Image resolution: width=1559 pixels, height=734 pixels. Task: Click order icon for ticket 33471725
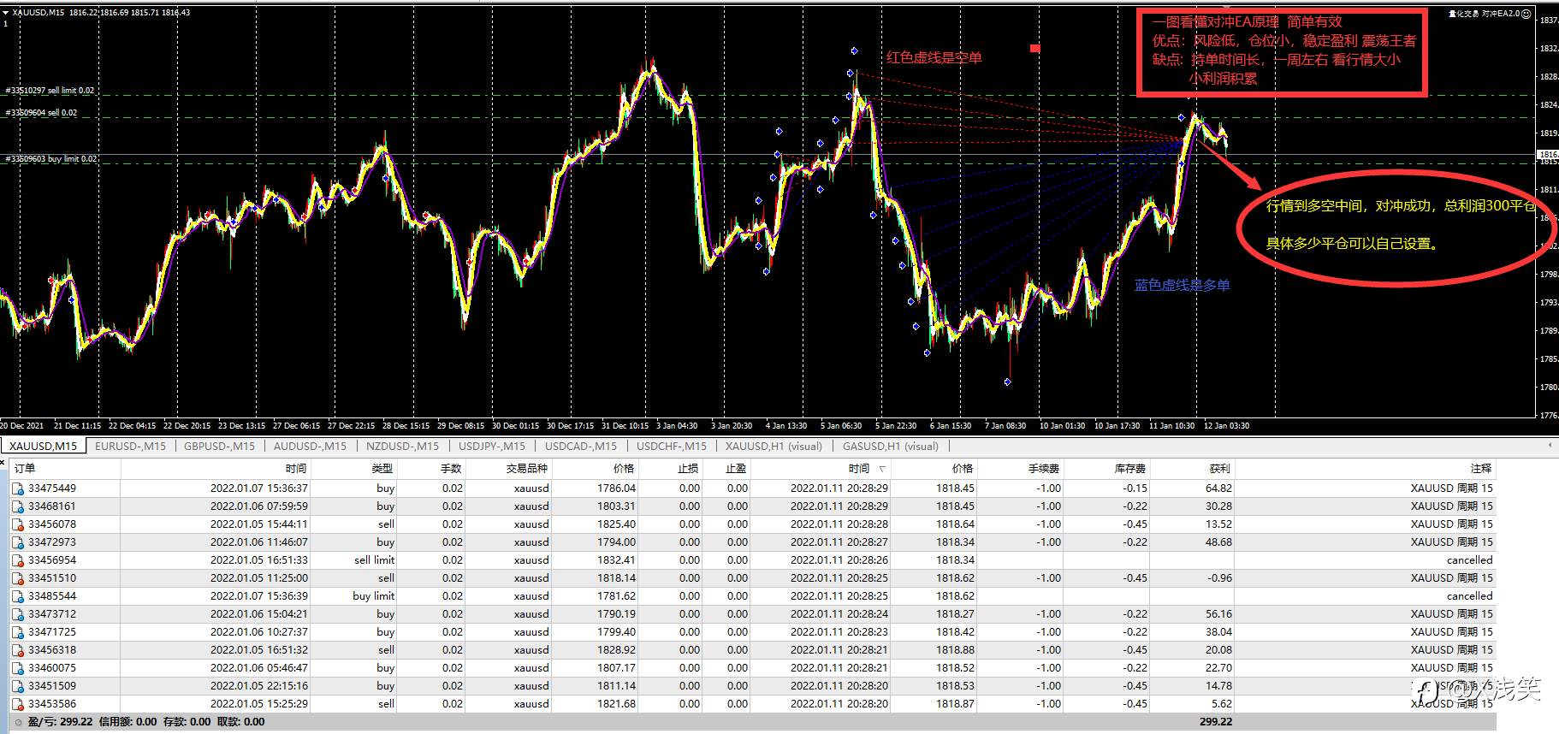pyautogui.click(x=18, y=632)
